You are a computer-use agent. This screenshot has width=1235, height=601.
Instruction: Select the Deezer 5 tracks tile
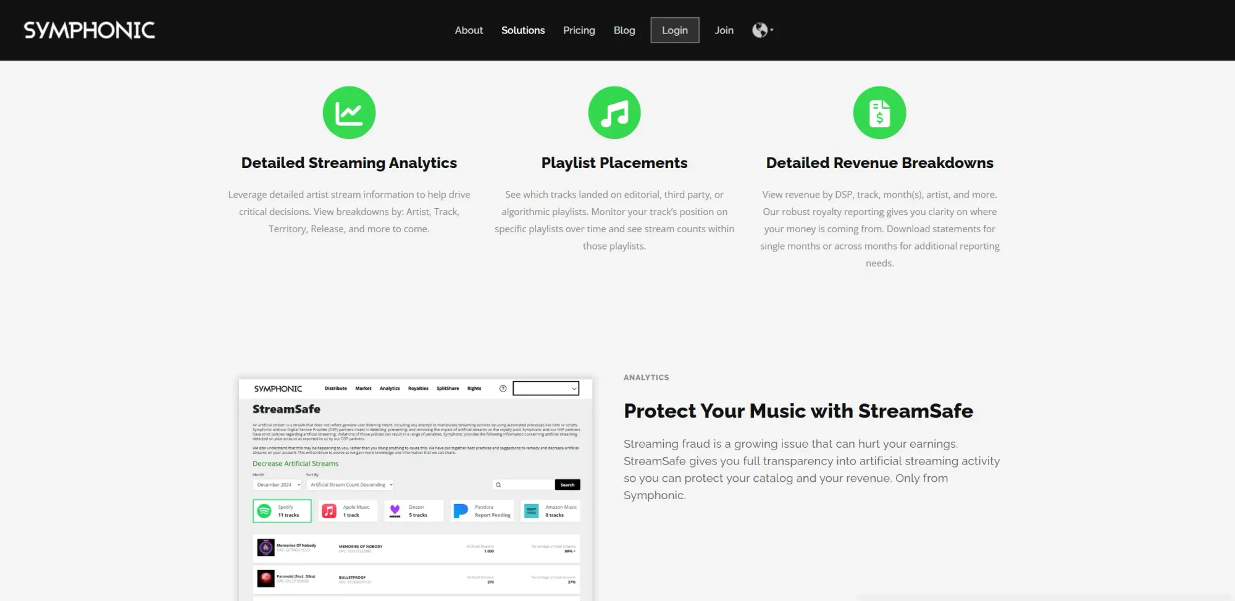(x=413, y=511)
